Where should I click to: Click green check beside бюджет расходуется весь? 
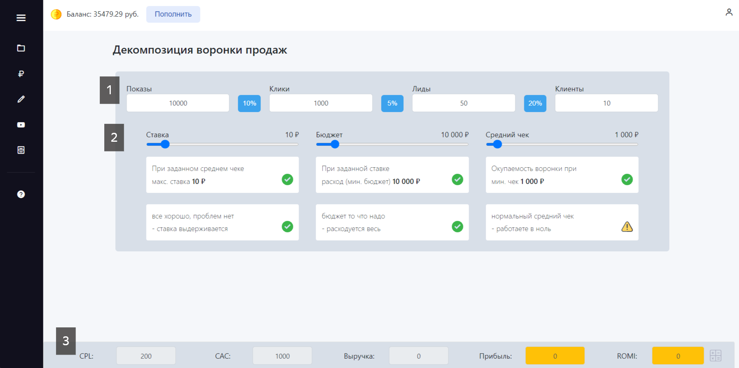pyautogui.click(x=457, y=227)
